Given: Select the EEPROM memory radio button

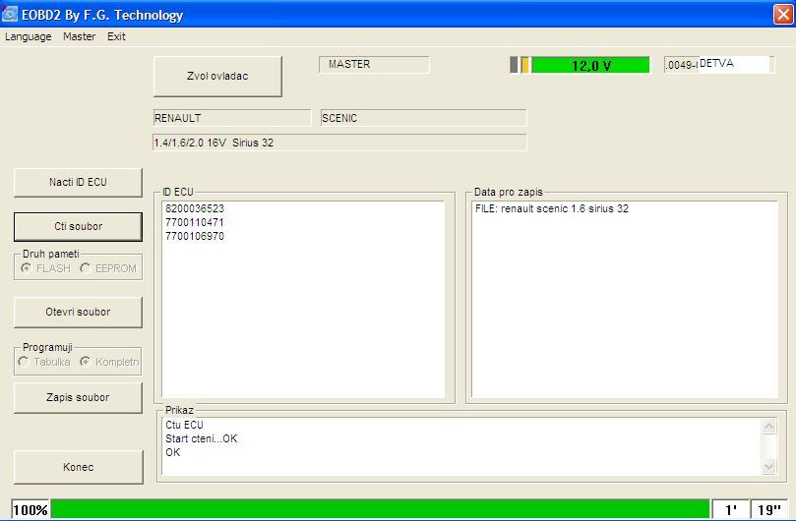Looking at the screenshot, I should [86, 268].
